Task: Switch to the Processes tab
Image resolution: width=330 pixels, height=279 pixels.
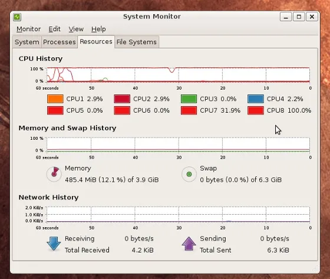Action: point(60,42)
